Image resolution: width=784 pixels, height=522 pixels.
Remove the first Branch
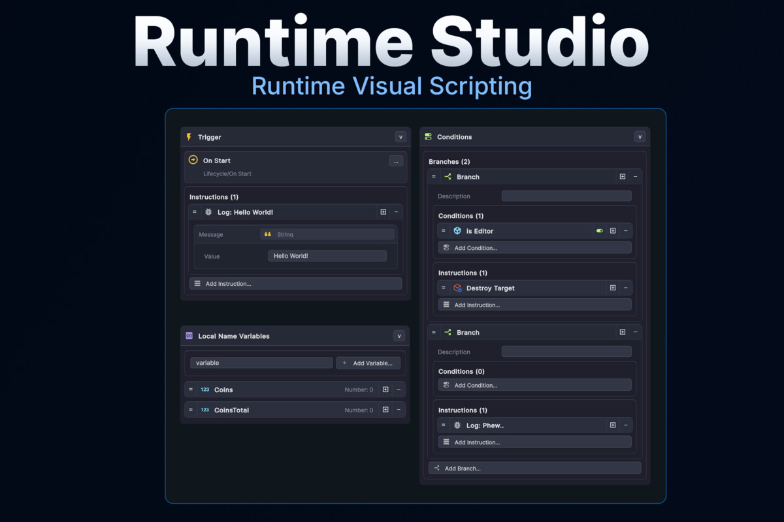click(635, 177)
